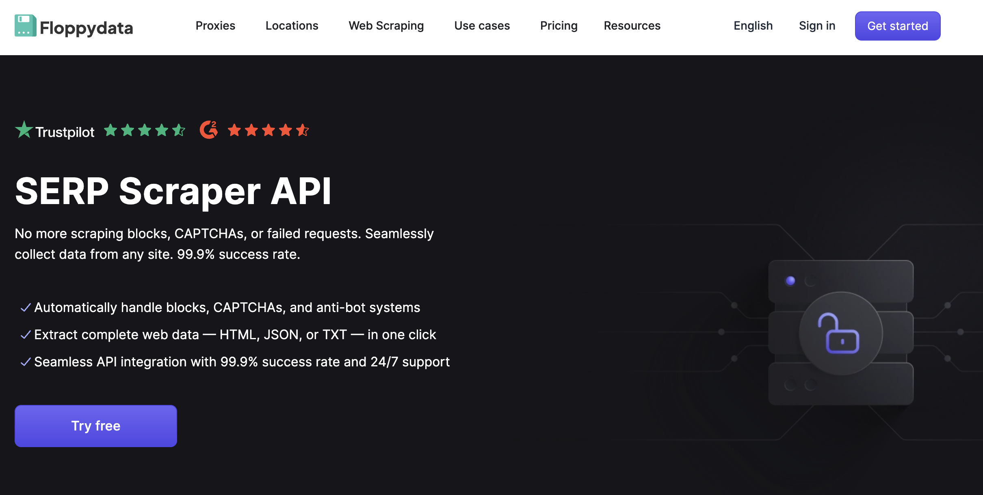Click the first red G2 rating star

click(x=235, y=130)
